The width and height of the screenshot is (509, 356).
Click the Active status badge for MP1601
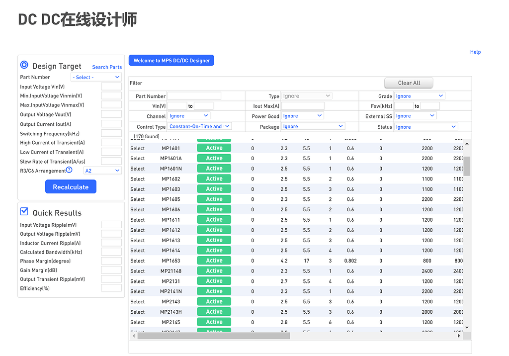coord(214,148)
